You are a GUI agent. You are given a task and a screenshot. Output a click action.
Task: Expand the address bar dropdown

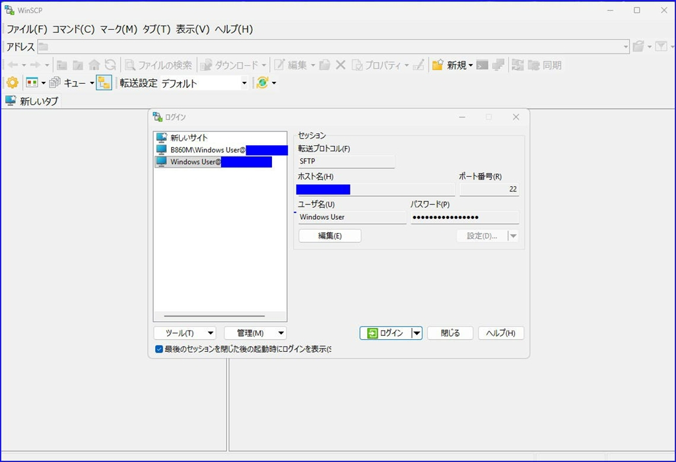click(626, 47)
